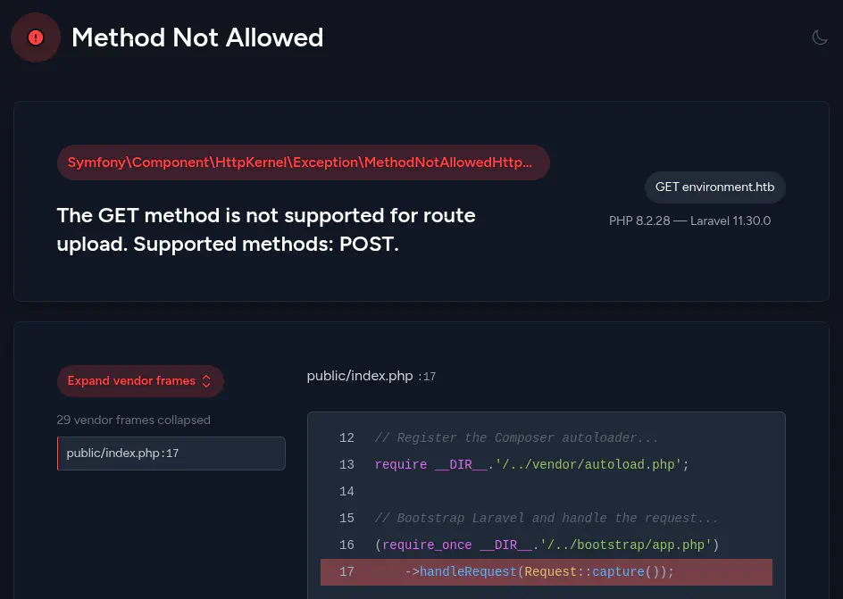Click the red error alert icon
Screen dimensions: 843x599
click(x=36, y=37)
